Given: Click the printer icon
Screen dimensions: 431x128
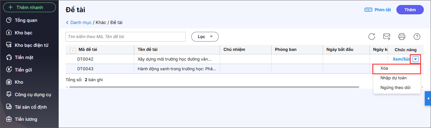Looking at the screenshot, I should 402,37.
